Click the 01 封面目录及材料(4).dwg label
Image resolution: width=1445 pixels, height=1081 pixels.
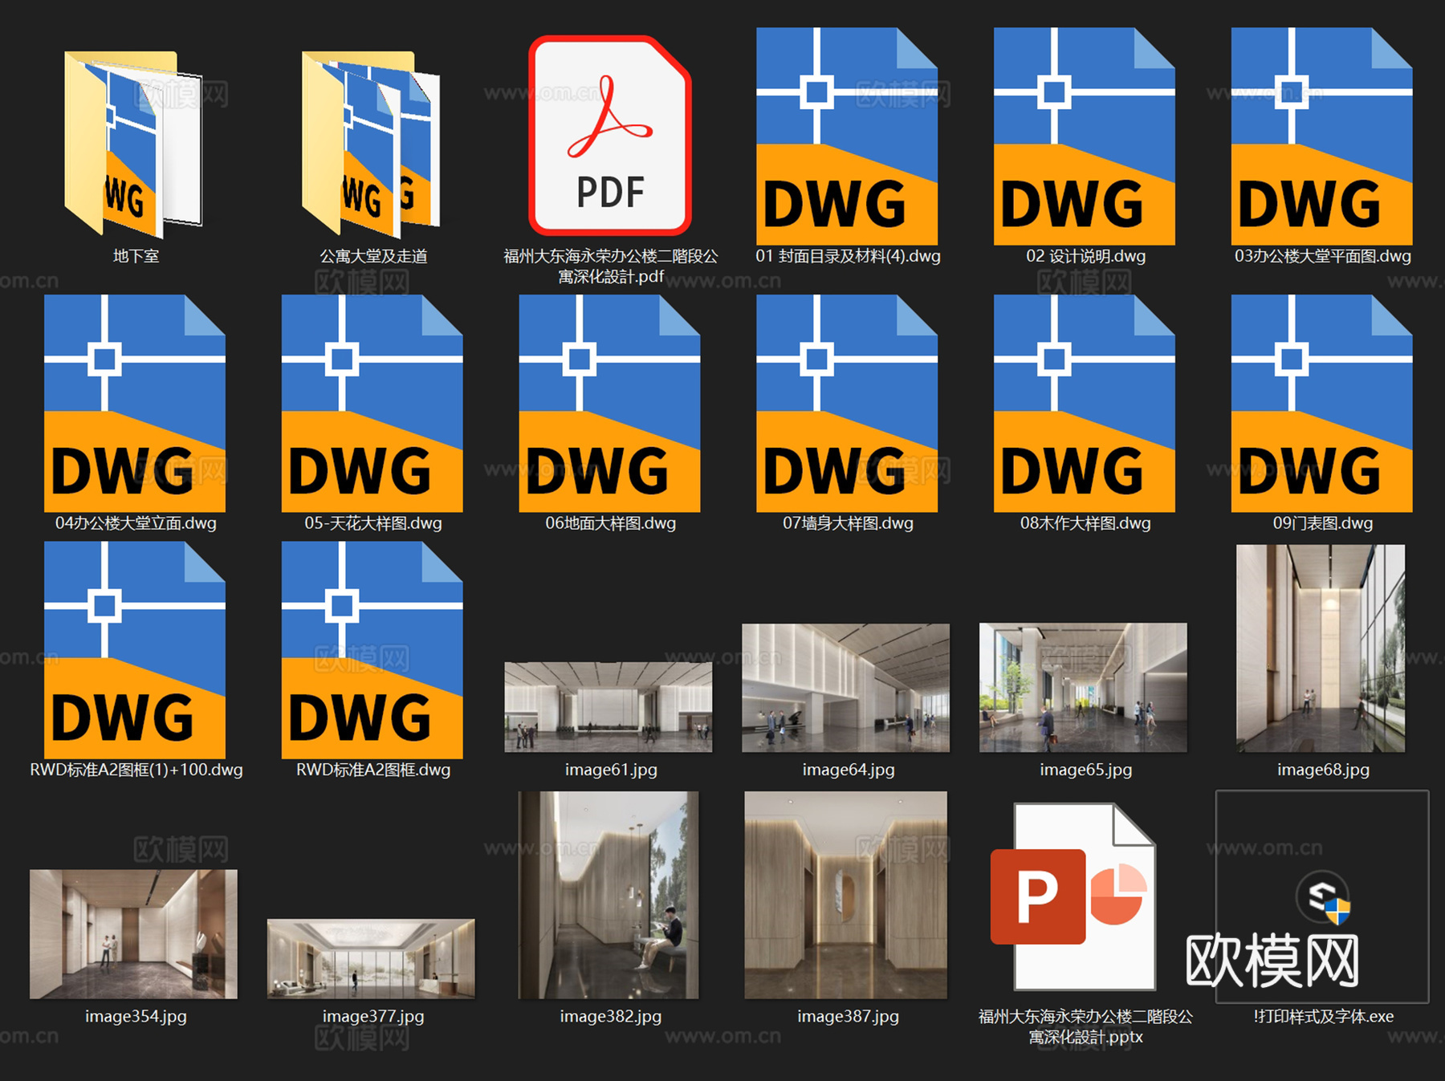848,256
